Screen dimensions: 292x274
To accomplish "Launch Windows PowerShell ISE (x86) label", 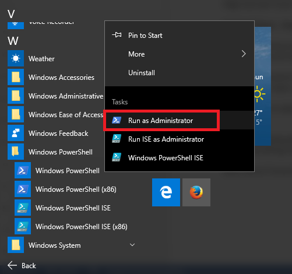I will coord(82,227).
